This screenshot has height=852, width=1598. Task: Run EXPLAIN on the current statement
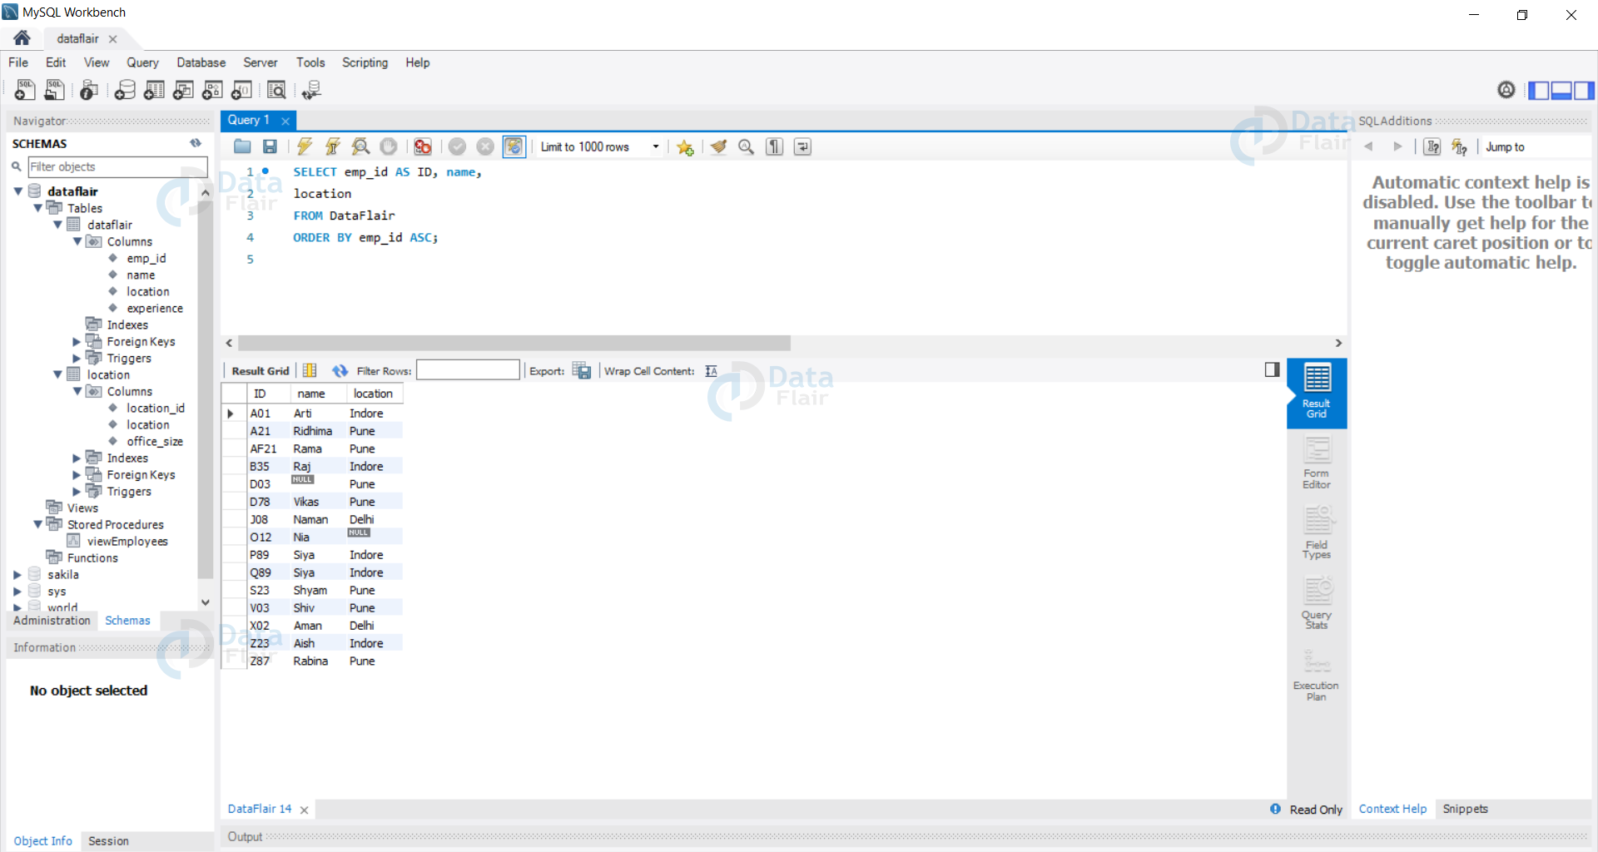click(360, 146)
